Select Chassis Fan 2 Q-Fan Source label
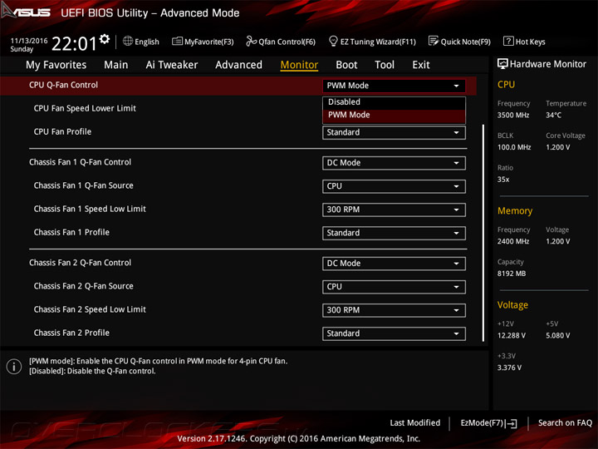The height and width of the screenshot is (449, 598). click(84, 286)
